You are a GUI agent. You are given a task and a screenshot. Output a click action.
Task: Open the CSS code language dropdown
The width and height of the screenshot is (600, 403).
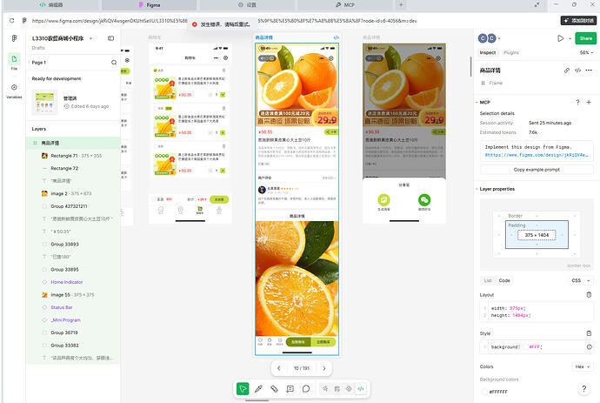pyautogui.click(x=581, y=280)
